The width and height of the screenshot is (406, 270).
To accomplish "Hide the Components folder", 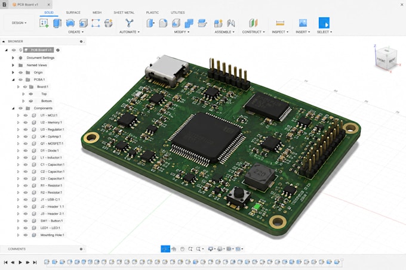I will (x=20, y=108).
